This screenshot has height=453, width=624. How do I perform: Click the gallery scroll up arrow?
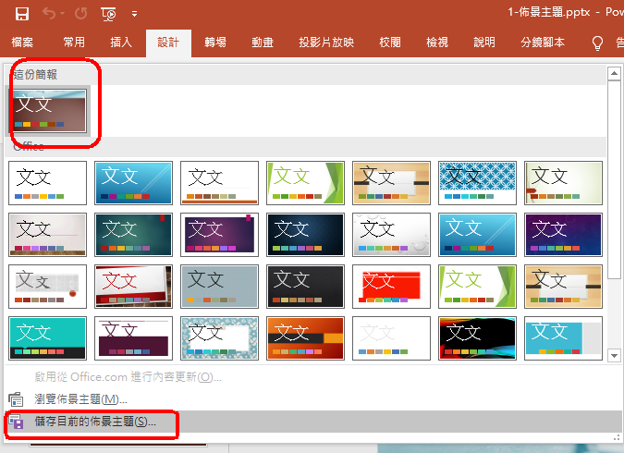(614, 73)
